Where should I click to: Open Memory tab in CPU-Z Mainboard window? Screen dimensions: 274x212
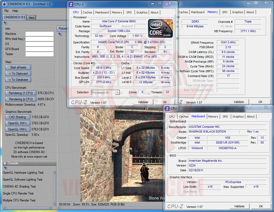pyautogui.click(x=213, y=116)
